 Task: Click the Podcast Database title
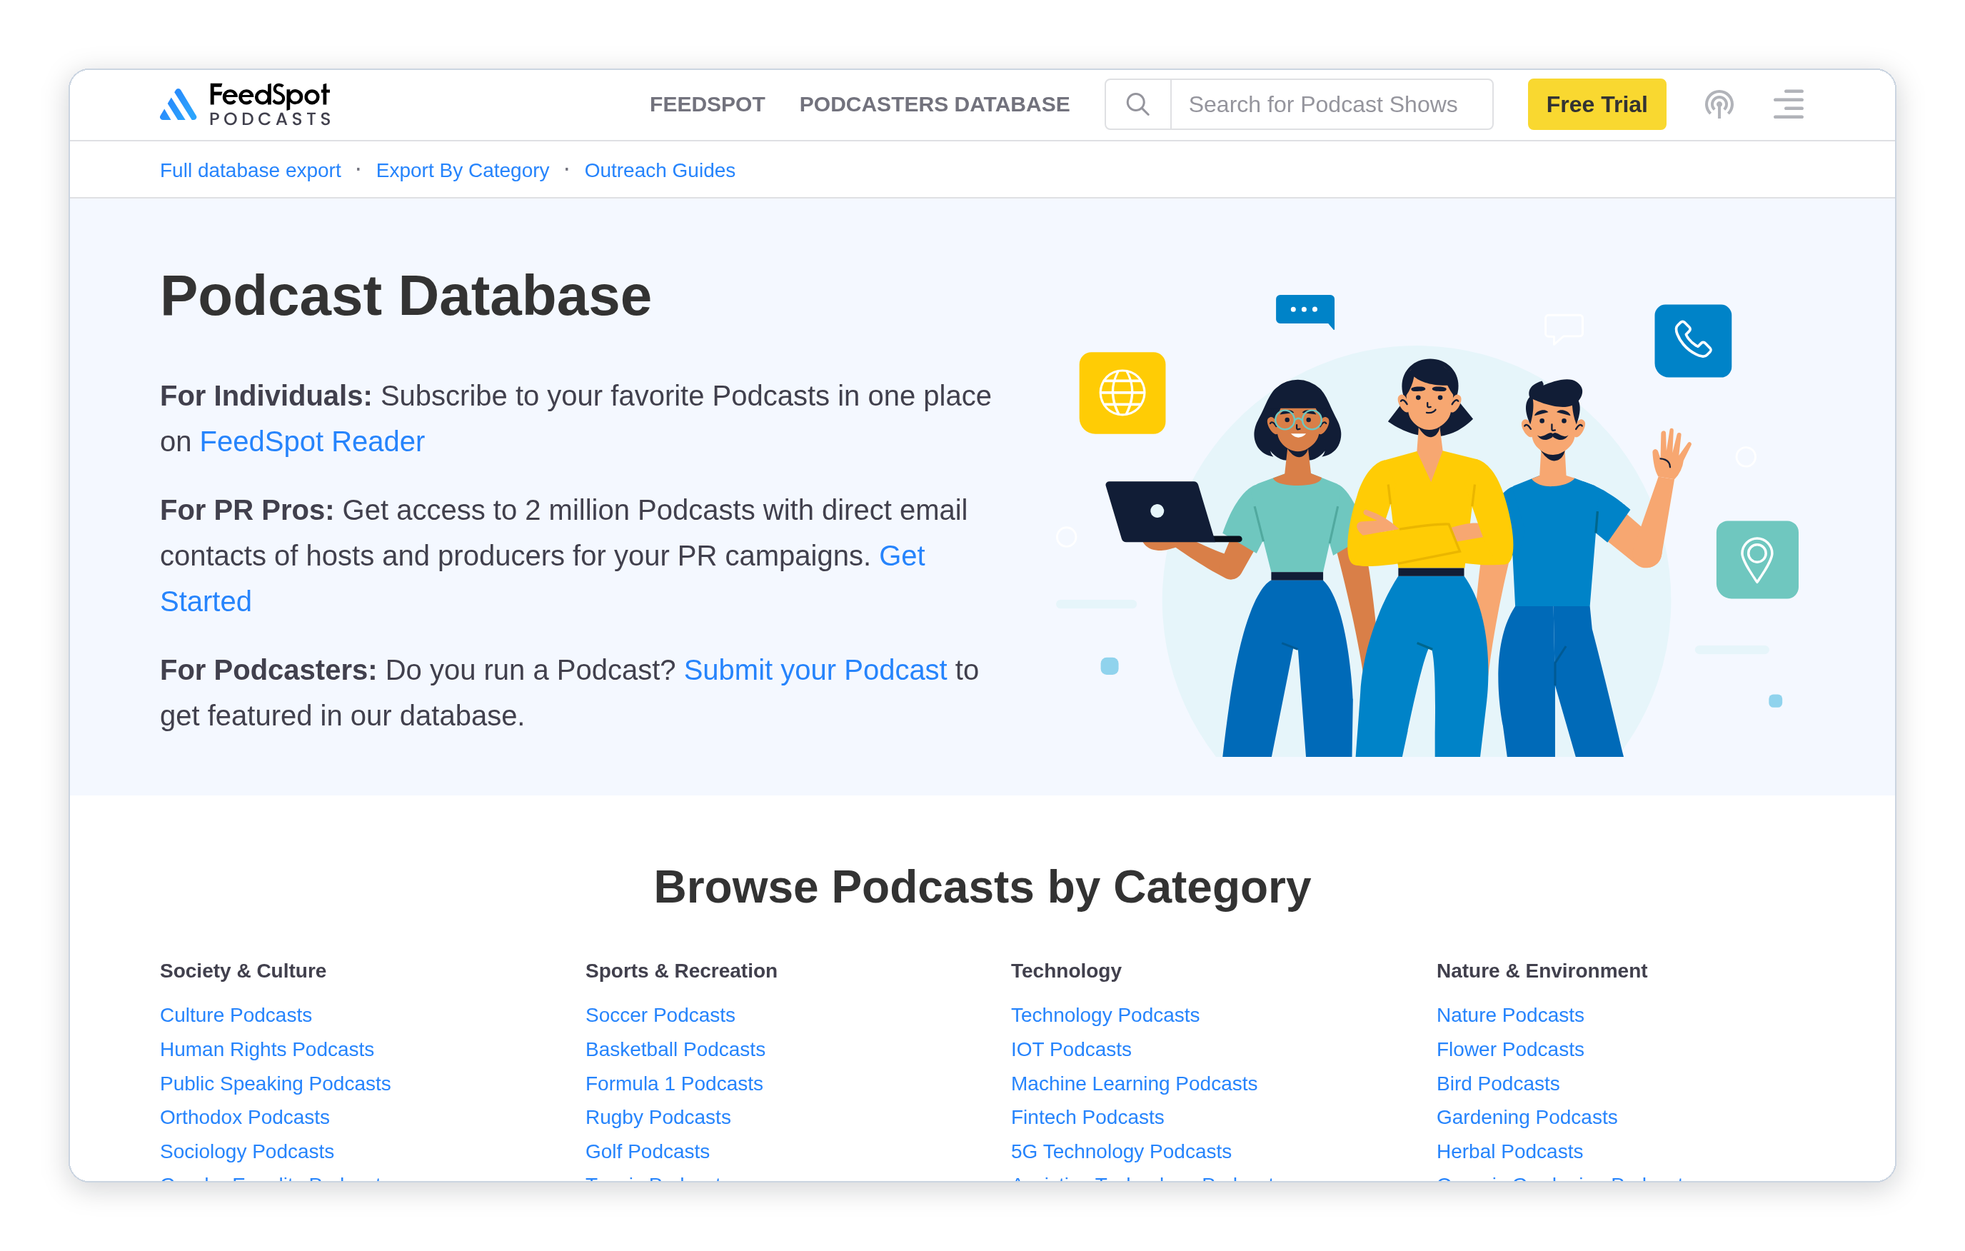pyautogui.click(x=406, y=296)
